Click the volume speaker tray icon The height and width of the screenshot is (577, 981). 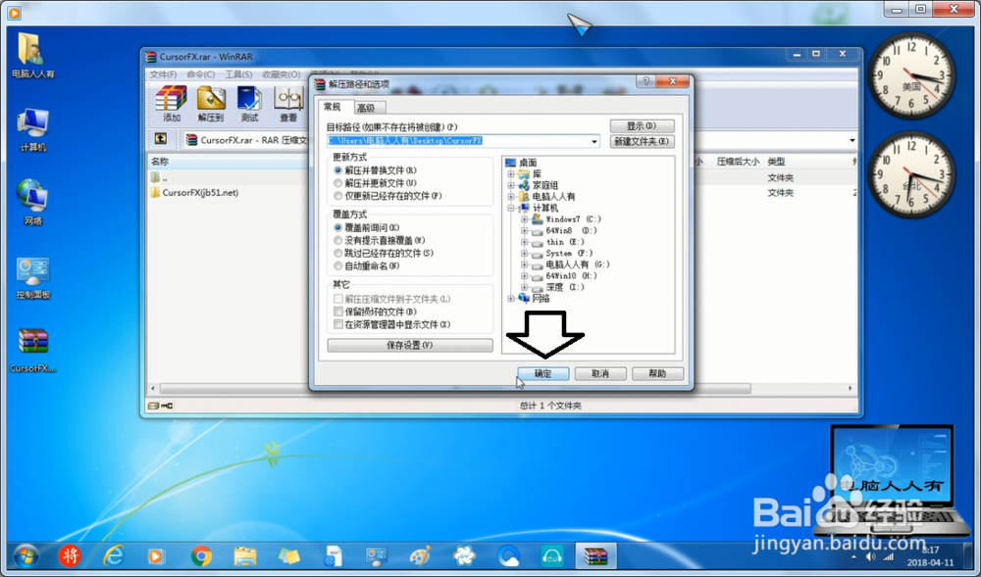(870, 556)
